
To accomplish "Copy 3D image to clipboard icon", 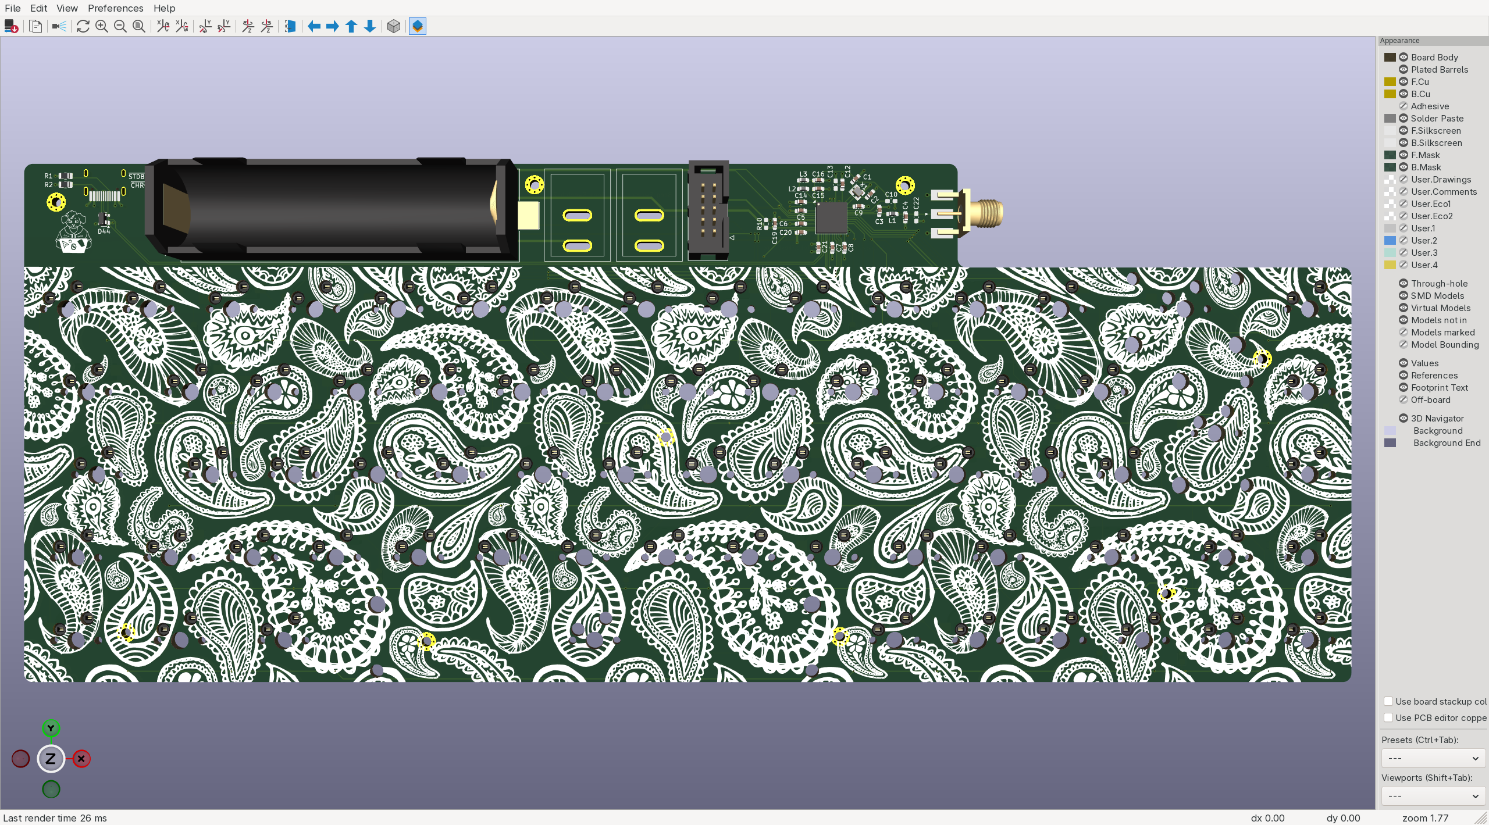I will click(x=35, y=26).
